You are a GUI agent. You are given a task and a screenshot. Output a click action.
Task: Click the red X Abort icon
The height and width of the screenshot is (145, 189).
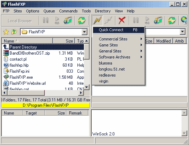(x=122, y=21)
